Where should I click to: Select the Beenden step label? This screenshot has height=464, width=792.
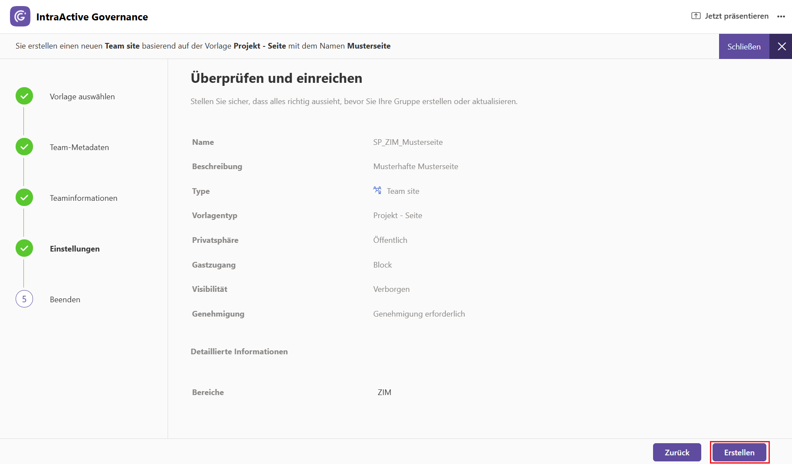[65, 300]
